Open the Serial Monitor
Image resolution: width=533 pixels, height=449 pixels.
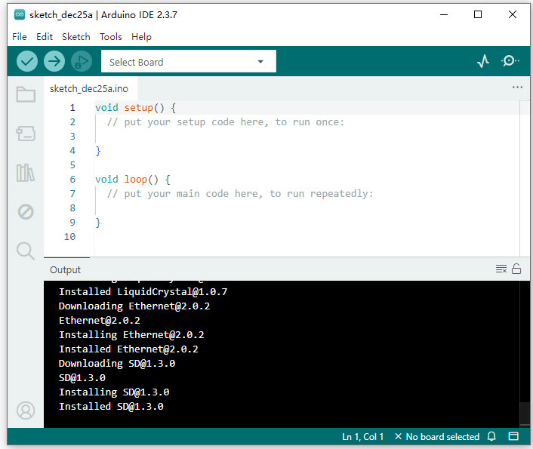click(510, 61)
